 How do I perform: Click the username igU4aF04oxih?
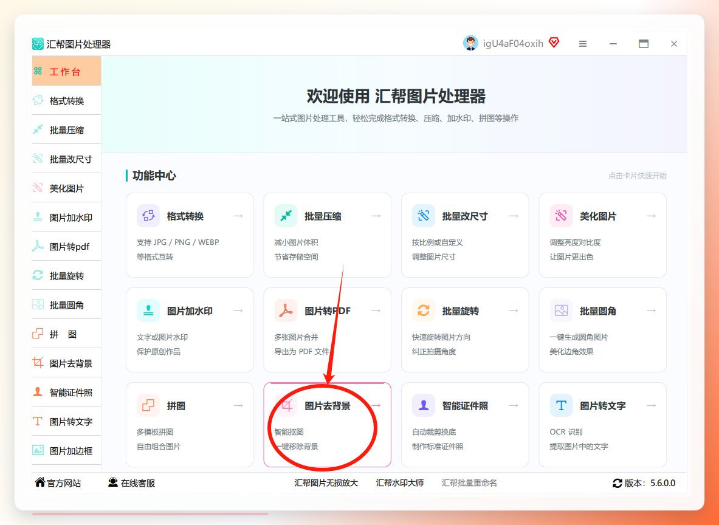click(x=513, y=44)
